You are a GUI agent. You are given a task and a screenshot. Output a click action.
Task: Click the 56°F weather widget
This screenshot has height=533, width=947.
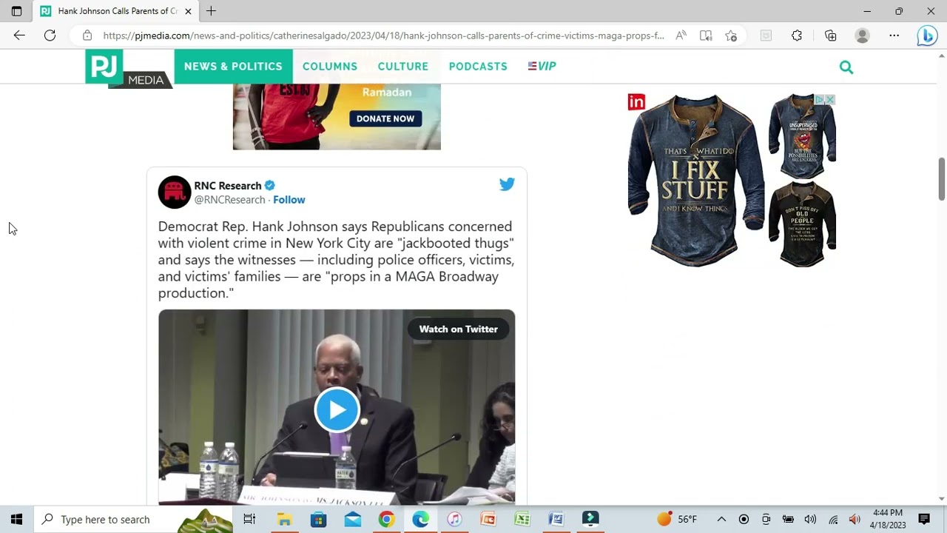coord(678,519)
